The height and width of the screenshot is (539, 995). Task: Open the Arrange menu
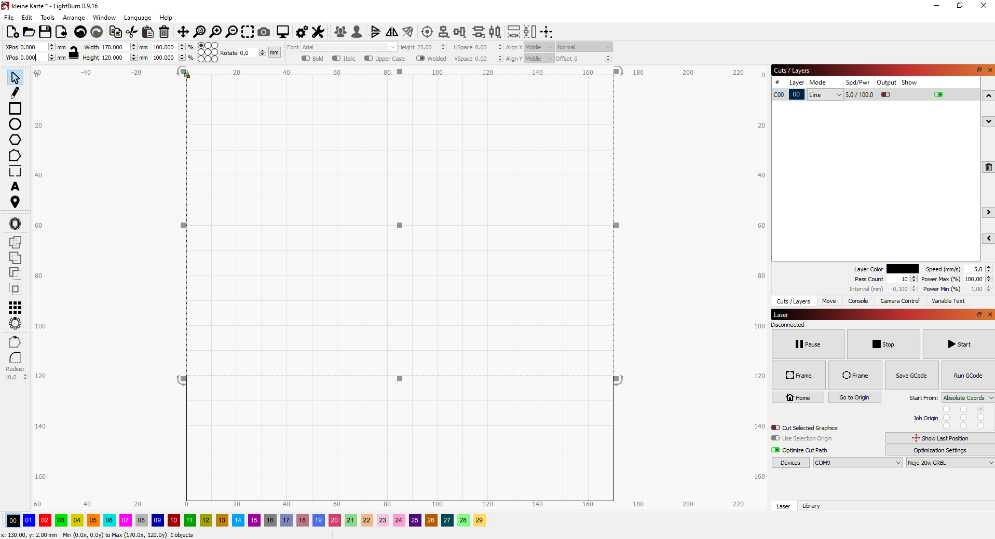tap(74, 18)
